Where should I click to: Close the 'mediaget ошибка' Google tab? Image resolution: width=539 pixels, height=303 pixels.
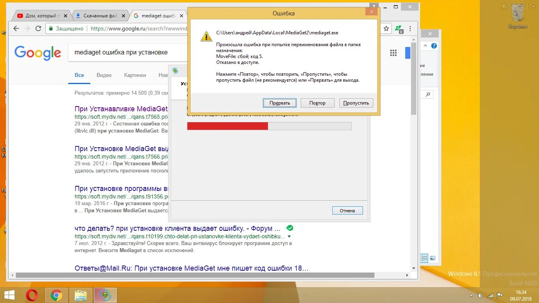[182, 16]
